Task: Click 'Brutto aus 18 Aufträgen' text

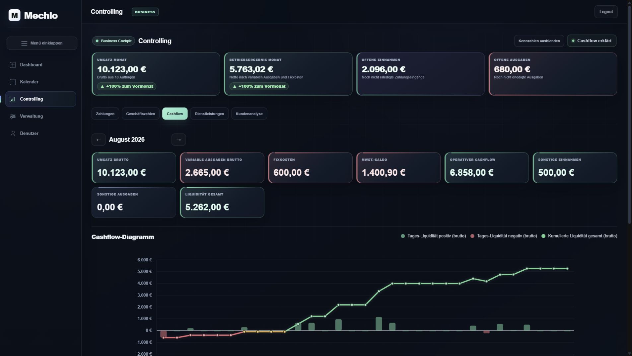Action: pyautogui.click(x=116, y=77)
